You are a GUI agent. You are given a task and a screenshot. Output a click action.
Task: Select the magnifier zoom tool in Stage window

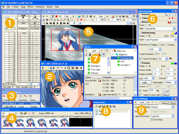pos(58,20)
